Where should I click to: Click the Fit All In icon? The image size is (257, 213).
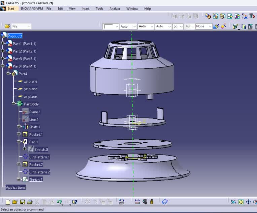[x=241, y=202]
